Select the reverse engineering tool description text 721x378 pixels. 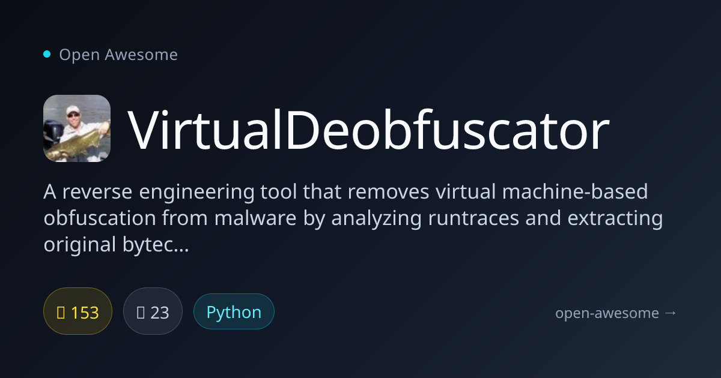coord(353,218)
